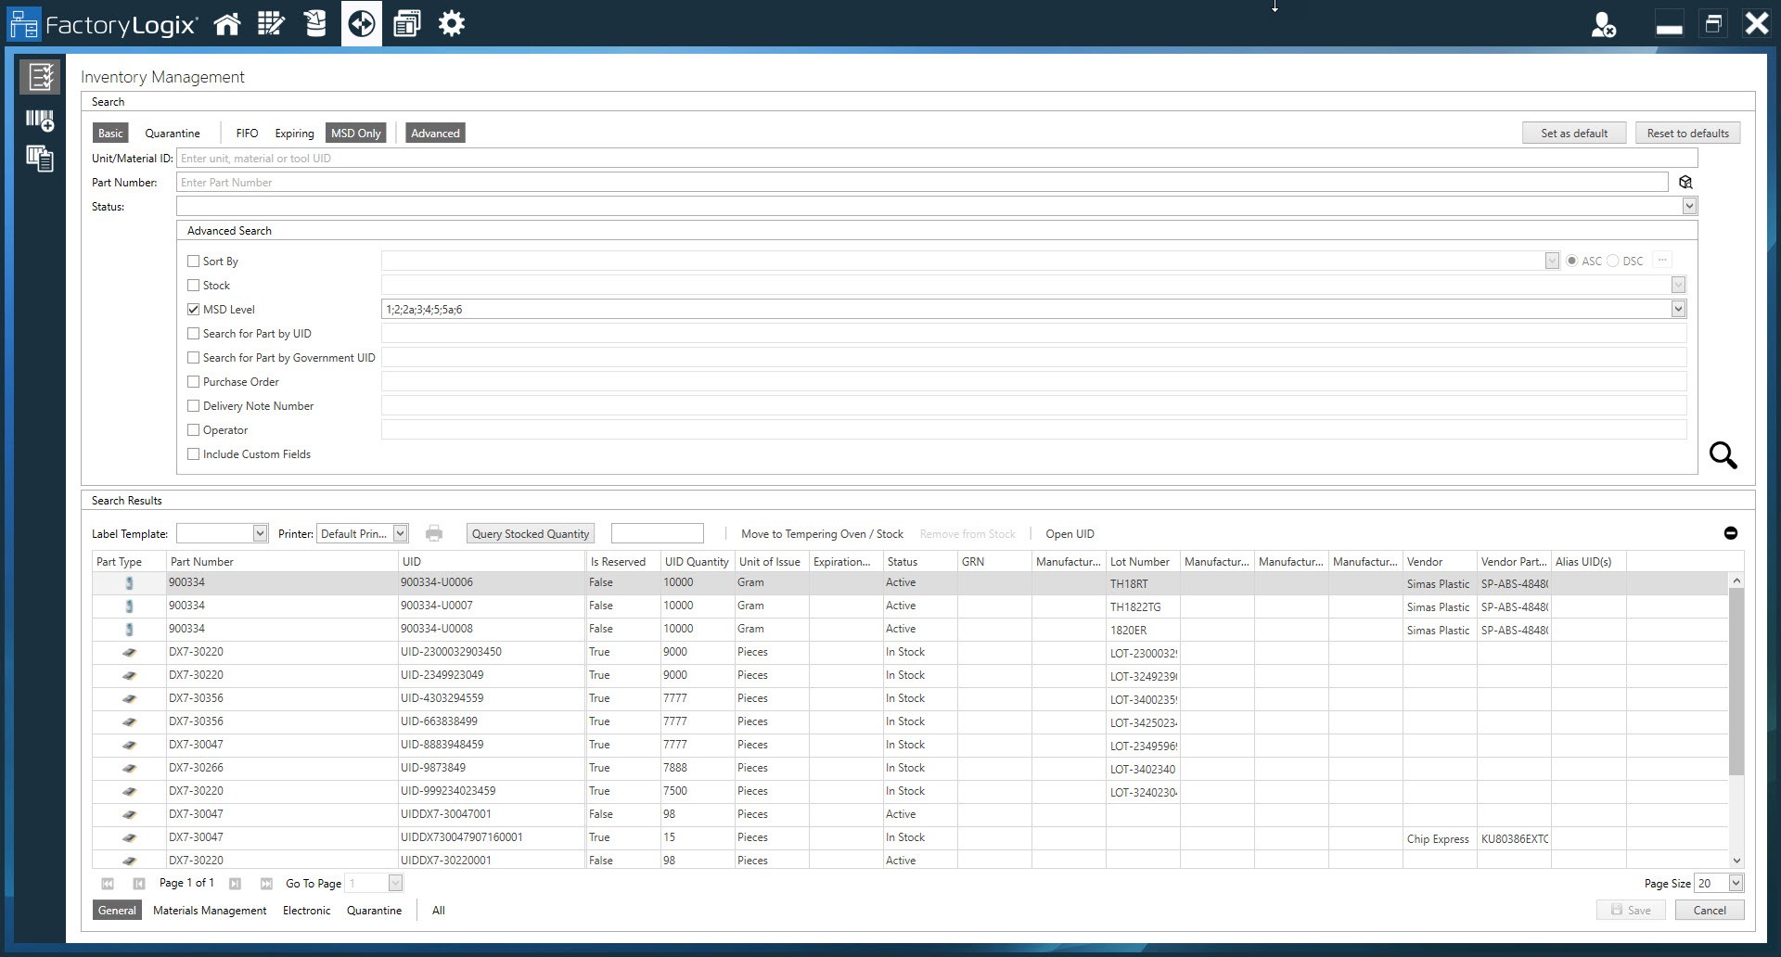Open the Status dropdown

[x=1690, y=206]
